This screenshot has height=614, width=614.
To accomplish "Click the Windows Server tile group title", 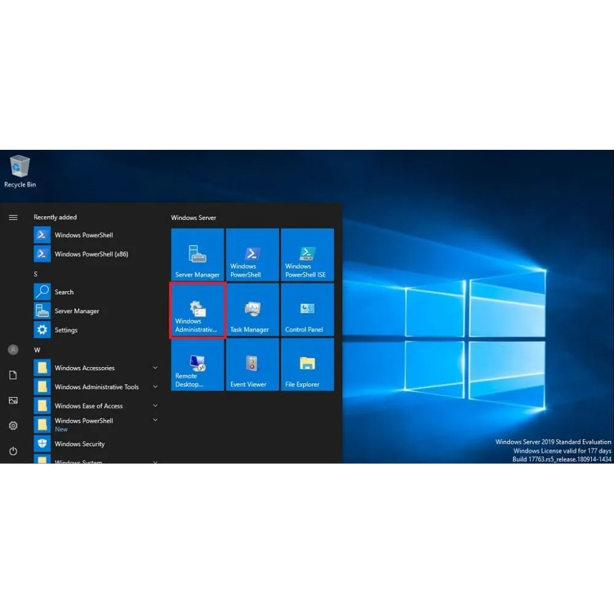I will click(x=193, y=217).
